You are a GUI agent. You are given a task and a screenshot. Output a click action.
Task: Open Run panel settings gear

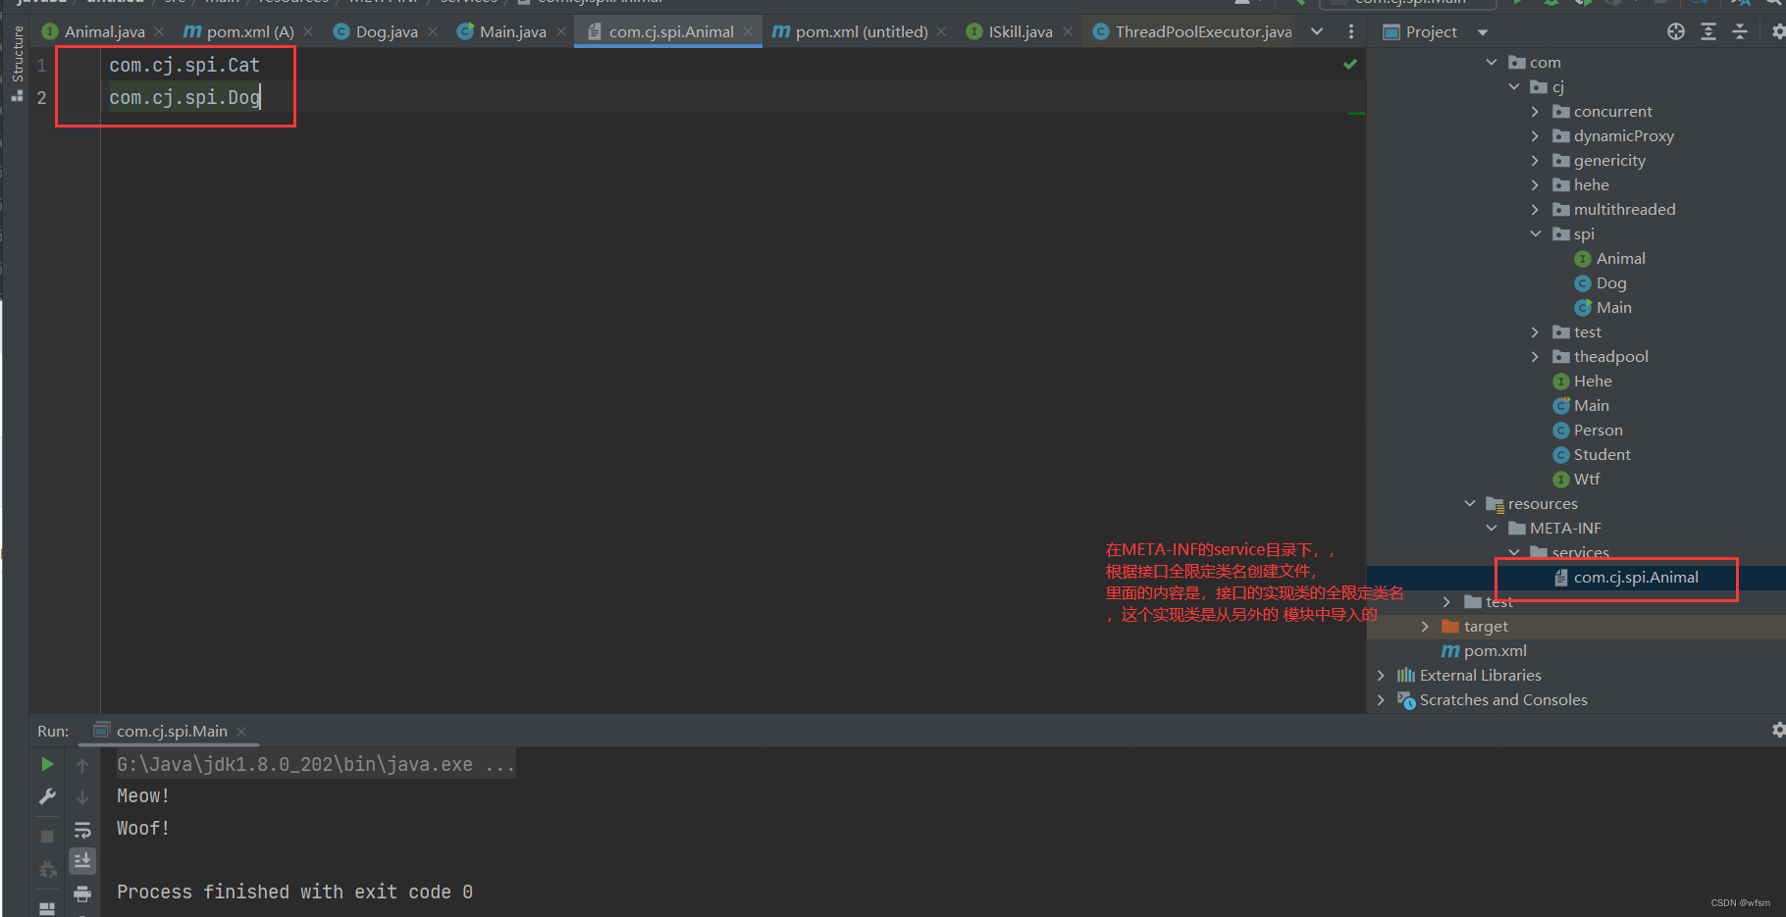[x=1777, y=730]
